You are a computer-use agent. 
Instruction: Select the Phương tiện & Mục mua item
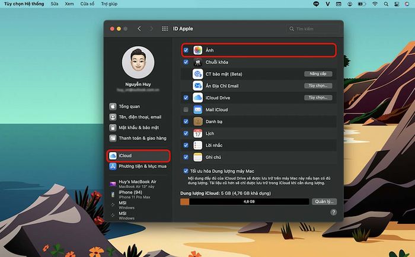point(138,166)
